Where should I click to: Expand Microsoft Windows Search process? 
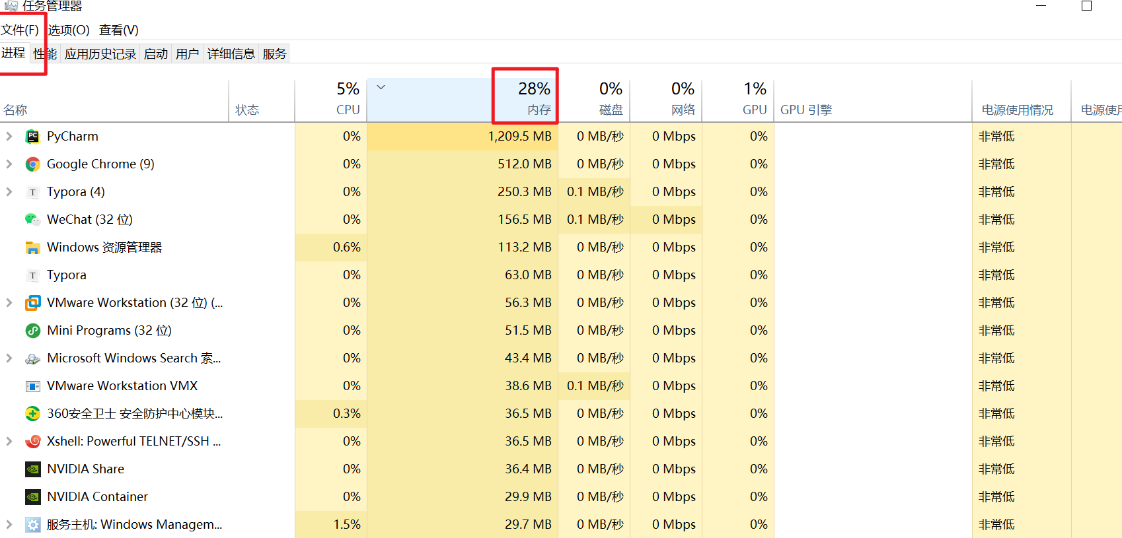[9, 358]
